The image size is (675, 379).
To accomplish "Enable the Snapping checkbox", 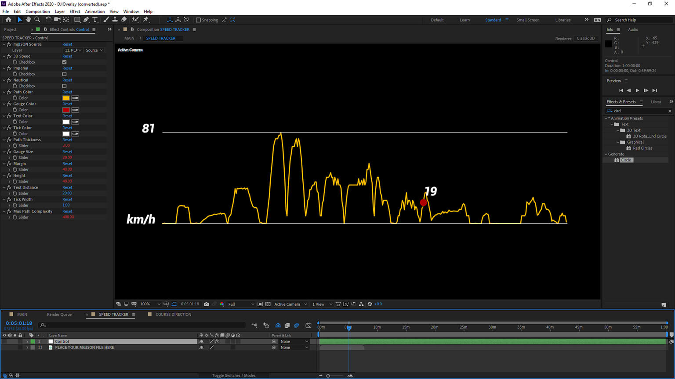I will click(x=198, y=20).
